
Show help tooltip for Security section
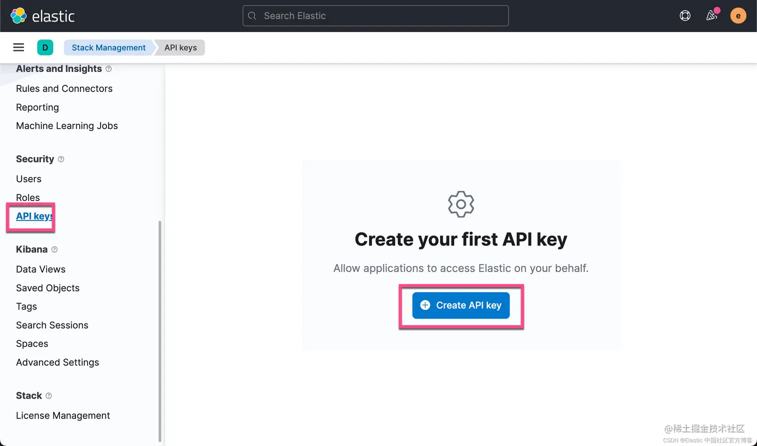coord(61,159)
